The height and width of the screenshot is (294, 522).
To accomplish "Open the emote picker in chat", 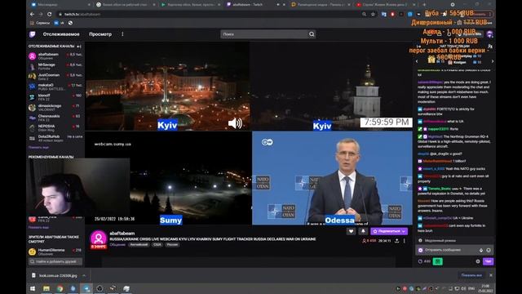I will pos(489,250).
